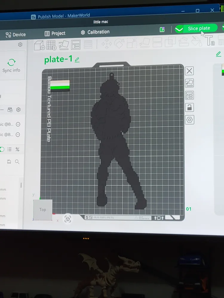Viewport: 224px width, 298px height.
Task: Open first filament options ellipsis menu
Action: point(18,124)
